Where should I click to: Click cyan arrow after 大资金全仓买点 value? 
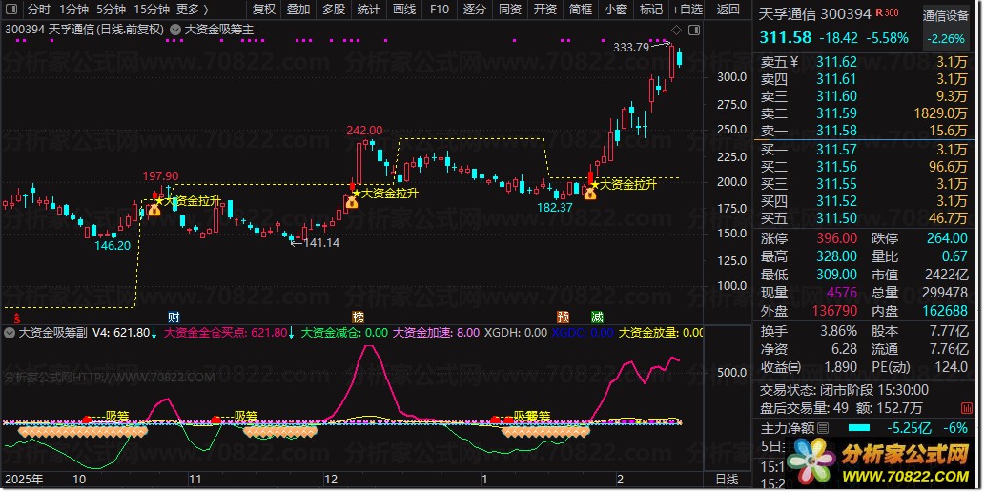click(x=291, y=333)
